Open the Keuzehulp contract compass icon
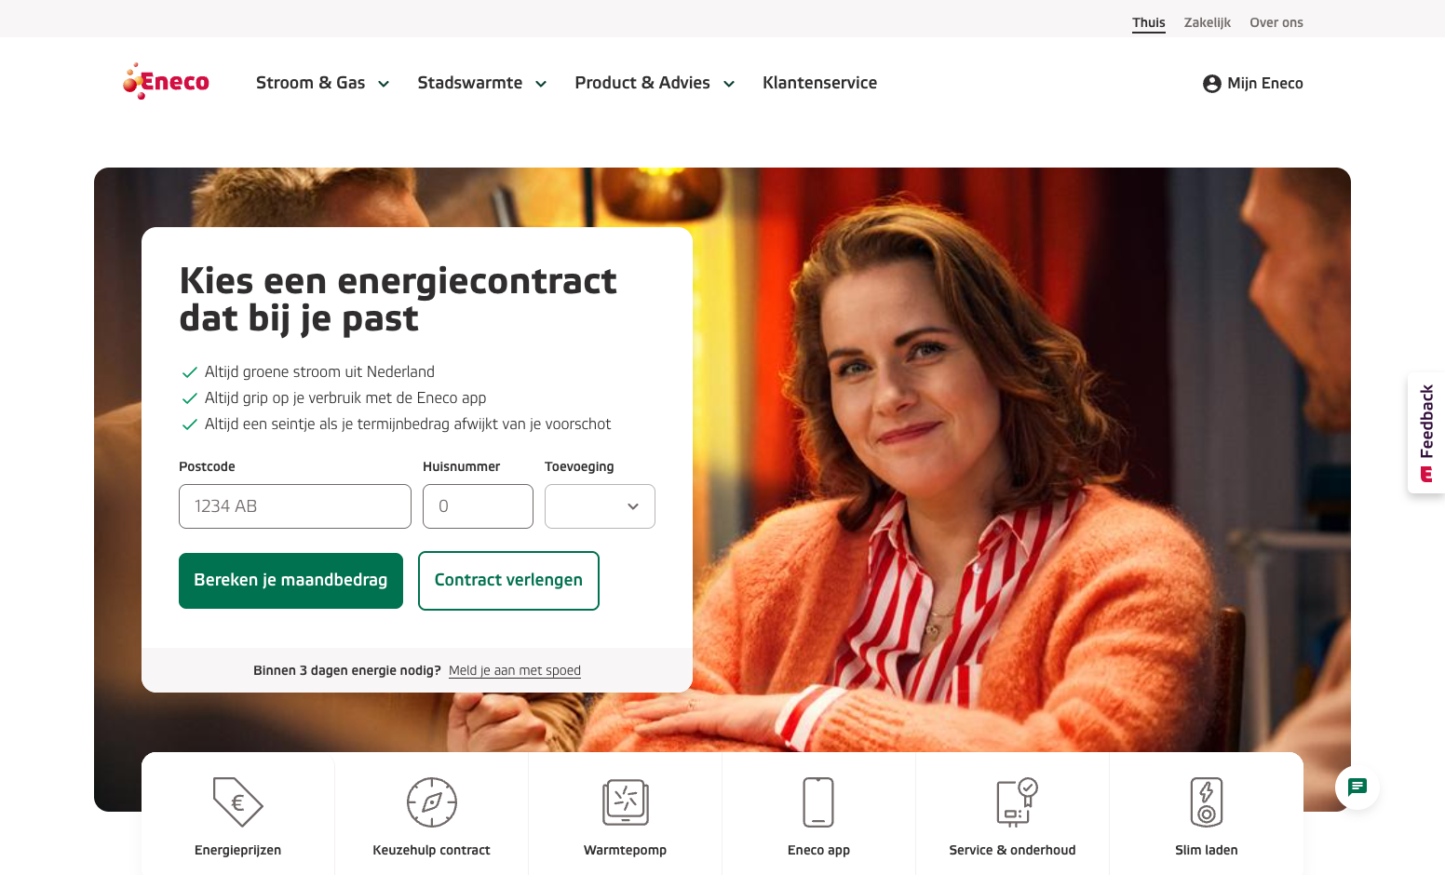 pos(432,801)
